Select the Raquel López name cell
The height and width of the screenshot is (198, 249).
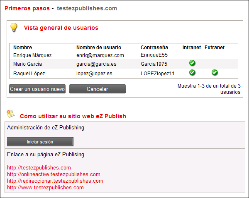point(29,74)
